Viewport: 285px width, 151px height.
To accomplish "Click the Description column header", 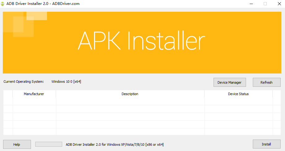I will tap(130, 94).
